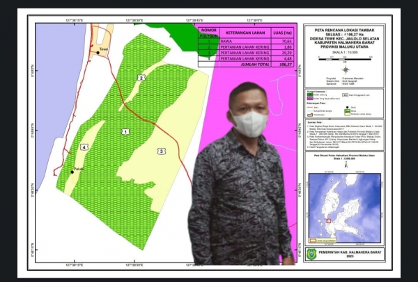Select polygon marker number 2
Image resolution: width=418 pixels, height=282 pixels.
141,78
